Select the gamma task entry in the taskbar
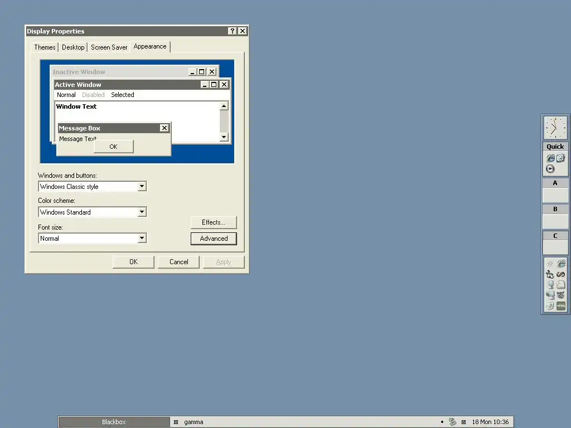The image size is (571, 428). pyautogui.click(x=193, y=422)
